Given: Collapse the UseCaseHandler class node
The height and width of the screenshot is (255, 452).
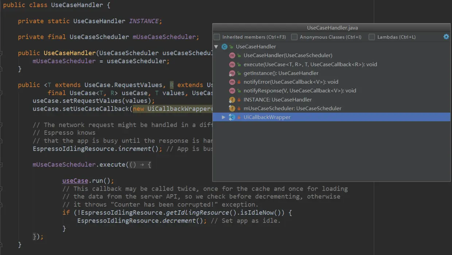Looking at the screenshot, I should [216, 47].
